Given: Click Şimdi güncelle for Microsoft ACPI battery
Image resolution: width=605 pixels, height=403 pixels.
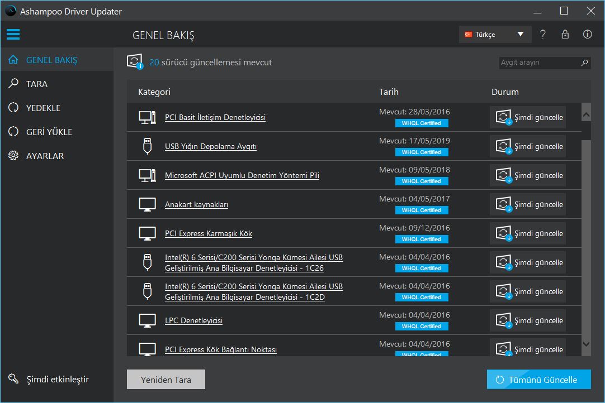Looking at the screenshot, I should tap(528, 175).
